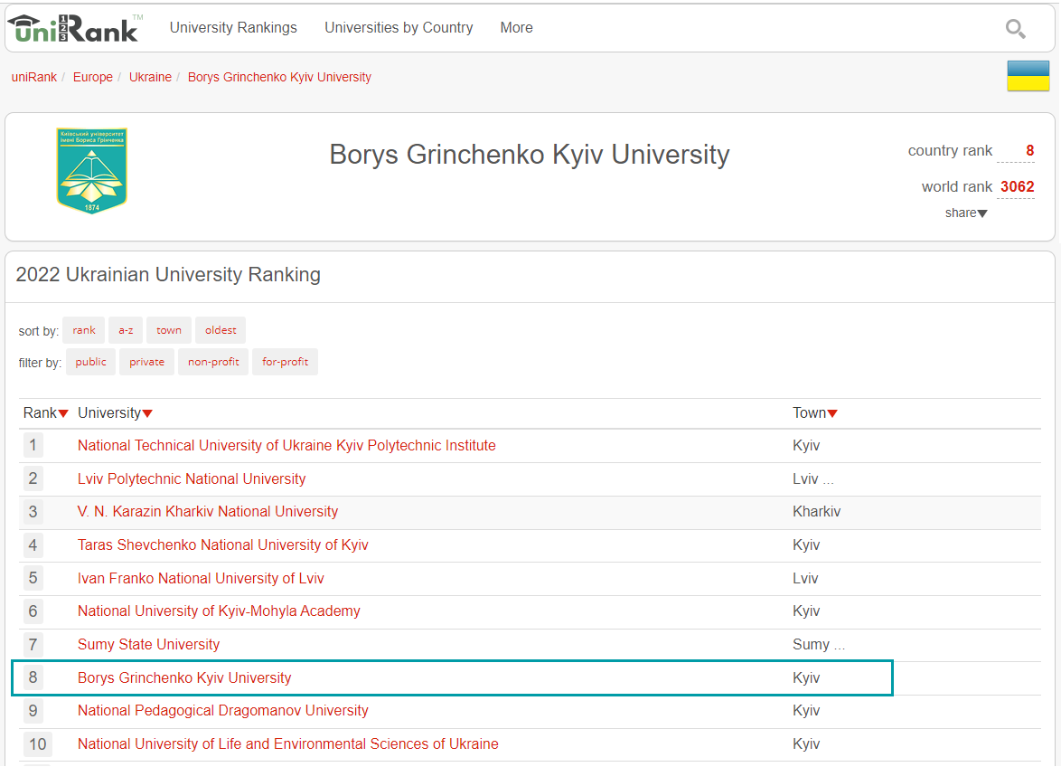
Task: Sort list with a-z button
Action: pyautogui.click(x=126, y=330)
